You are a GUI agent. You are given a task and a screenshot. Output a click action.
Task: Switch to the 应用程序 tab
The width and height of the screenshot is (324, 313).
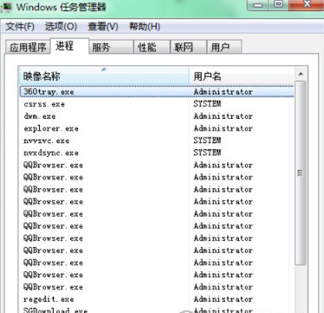(28, 47)
